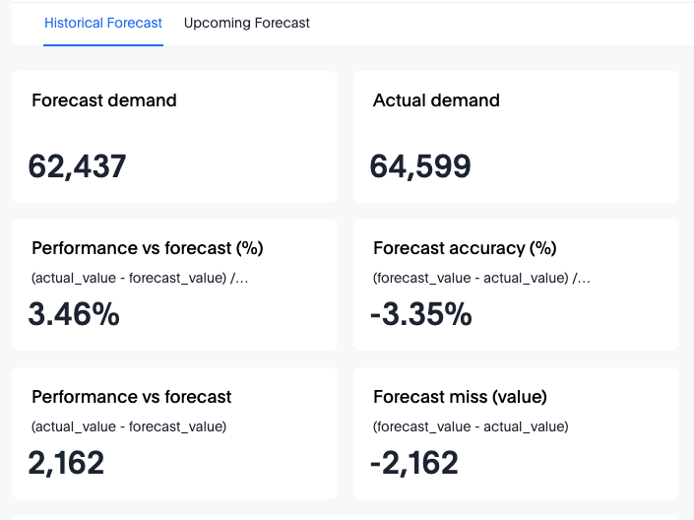Click the Performance vs forecast (%) heading
The width and height of the screenshot is (694, 520).
tap(148, 248)
